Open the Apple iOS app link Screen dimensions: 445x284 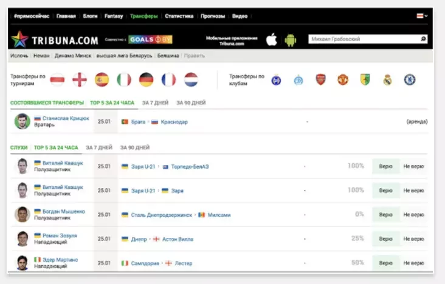tap(272, 39)
